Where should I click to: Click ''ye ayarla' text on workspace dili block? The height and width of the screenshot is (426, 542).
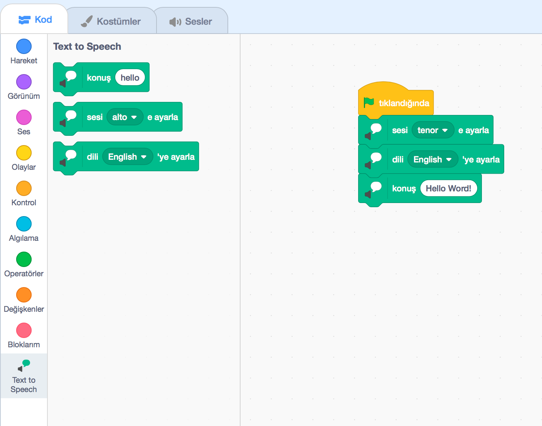(481, 159)
